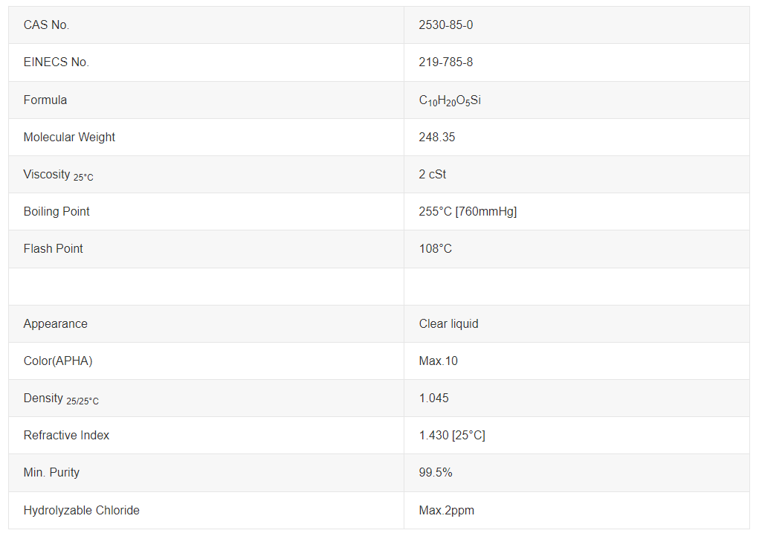759x536 pixels.
Task: Click the Molecular Weight label
Action: pos(69,137)
